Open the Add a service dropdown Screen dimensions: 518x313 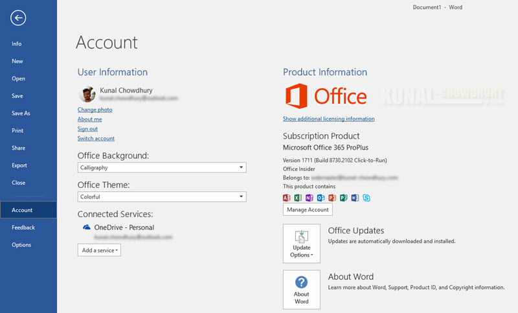point(100,250)
